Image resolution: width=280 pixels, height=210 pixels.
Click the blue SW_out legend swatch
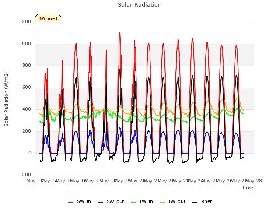(101, 202)
